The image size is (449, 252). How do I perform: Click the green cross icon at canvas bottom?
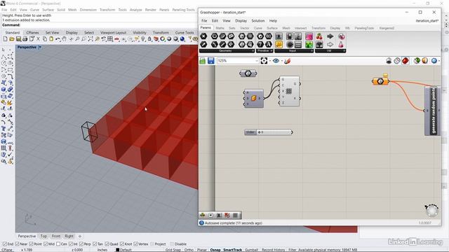click(x=203, y=215)
